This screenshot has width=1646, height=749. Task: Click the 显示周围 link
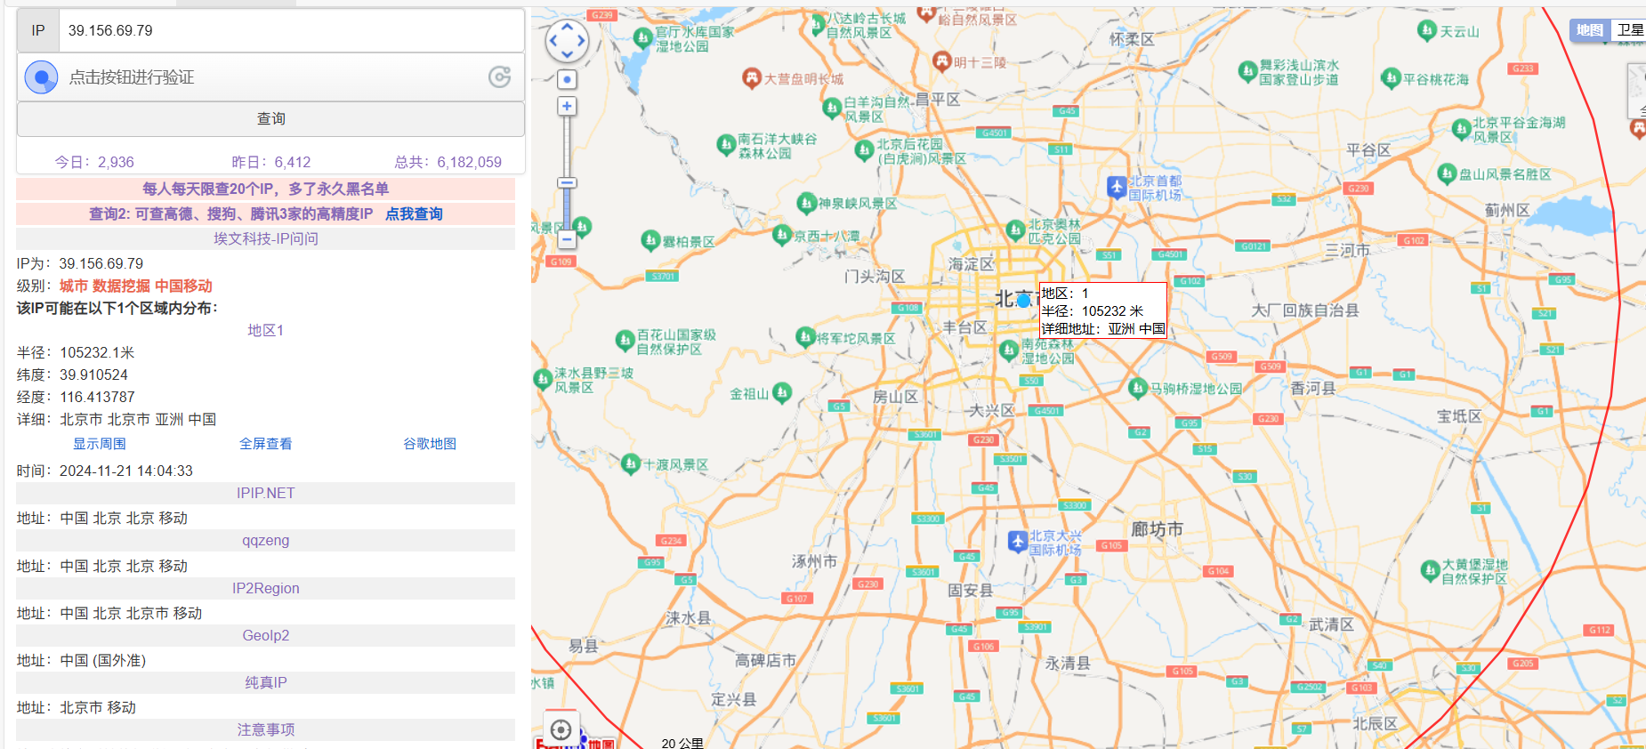point(100,443)
